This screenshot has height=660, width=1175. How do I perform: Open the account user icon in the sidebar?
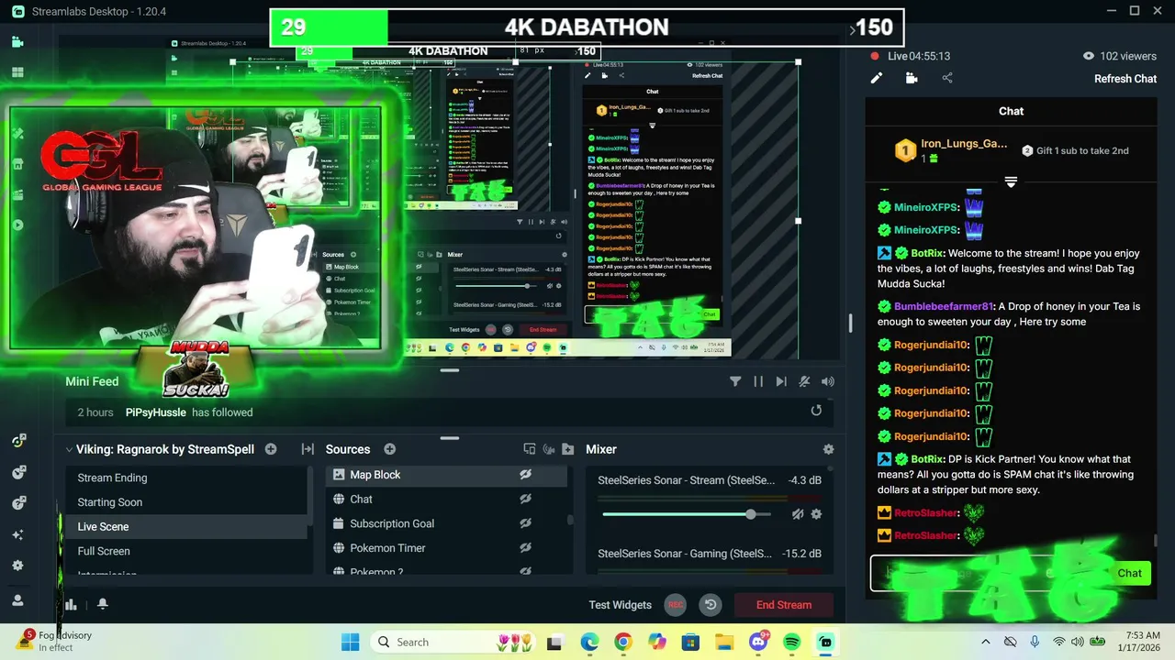[x=17, y=600]
